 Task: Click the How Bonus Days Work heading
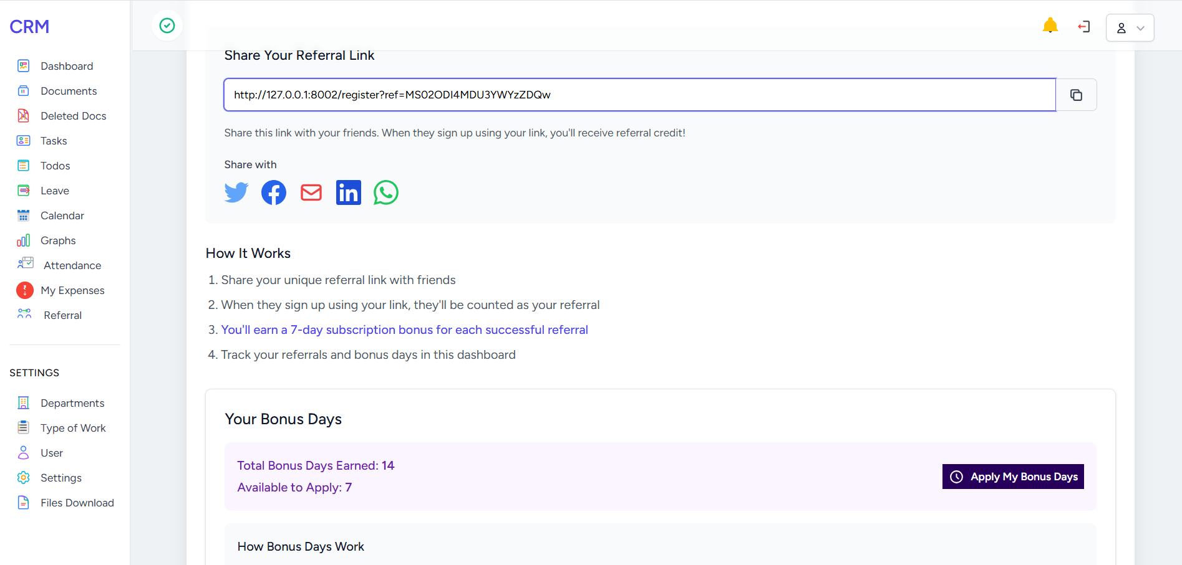click(301, 546)
